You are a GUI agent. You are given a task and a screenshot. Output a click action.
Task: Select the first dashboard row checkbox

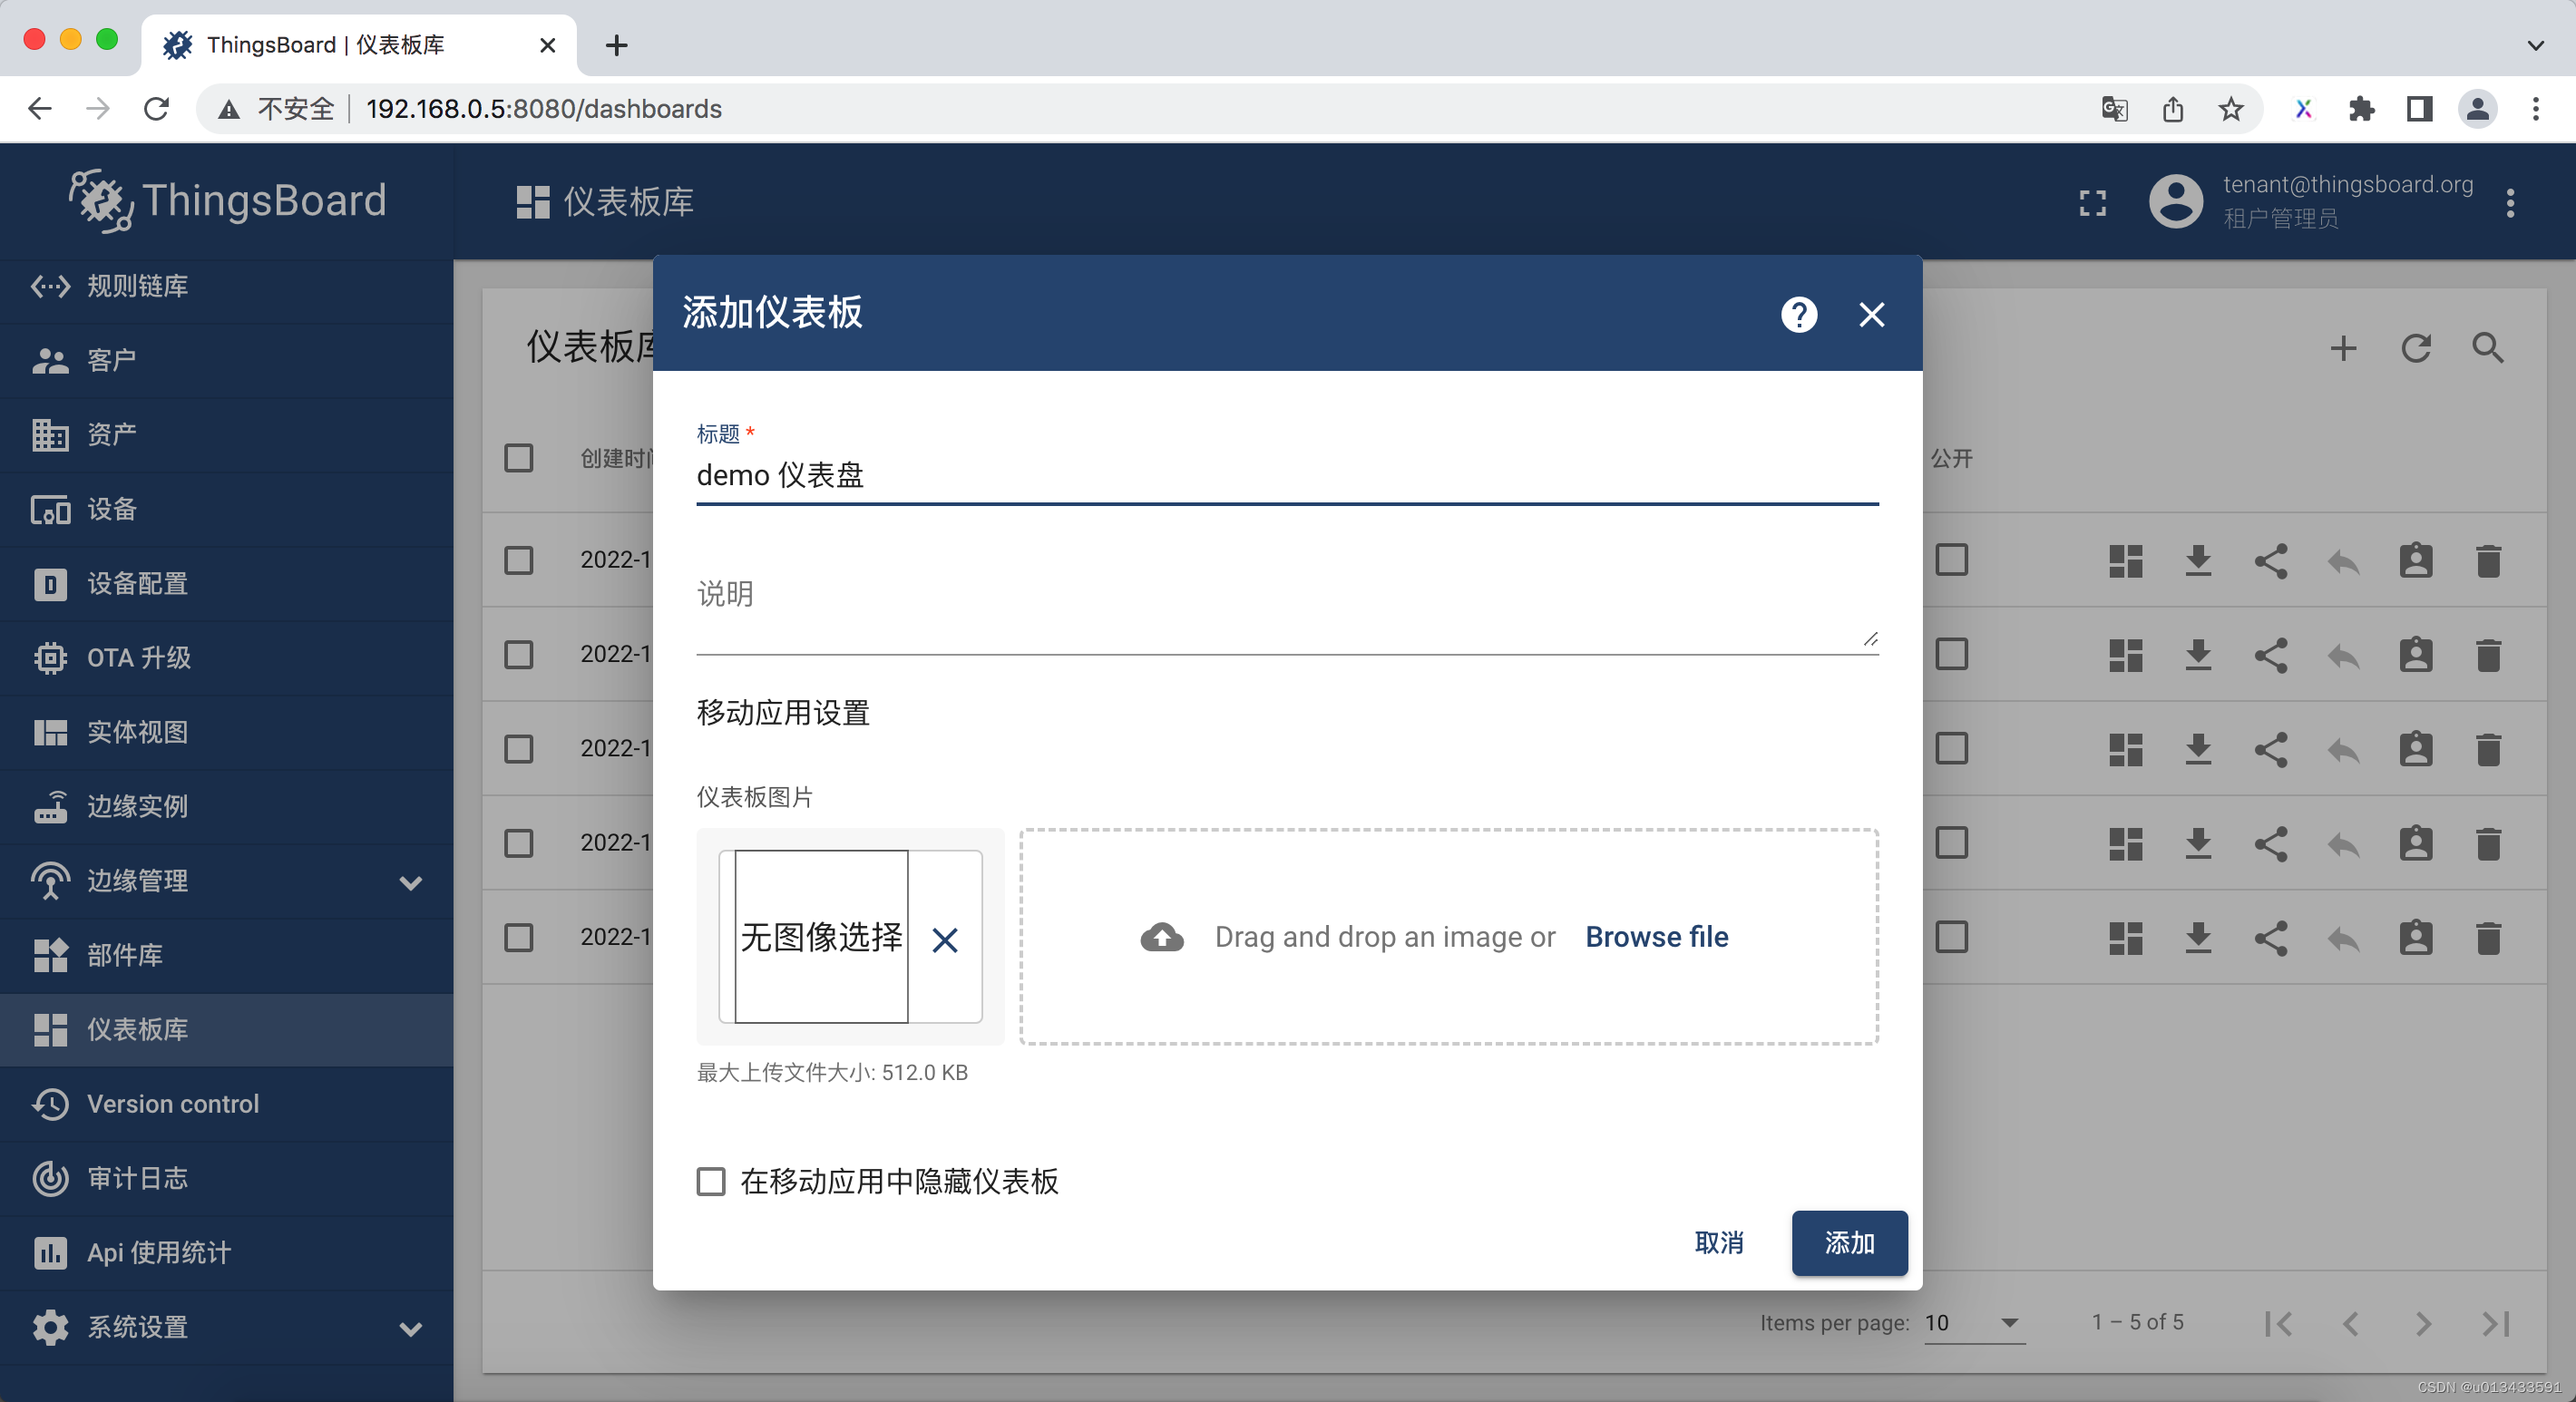[x=518, y=560]
